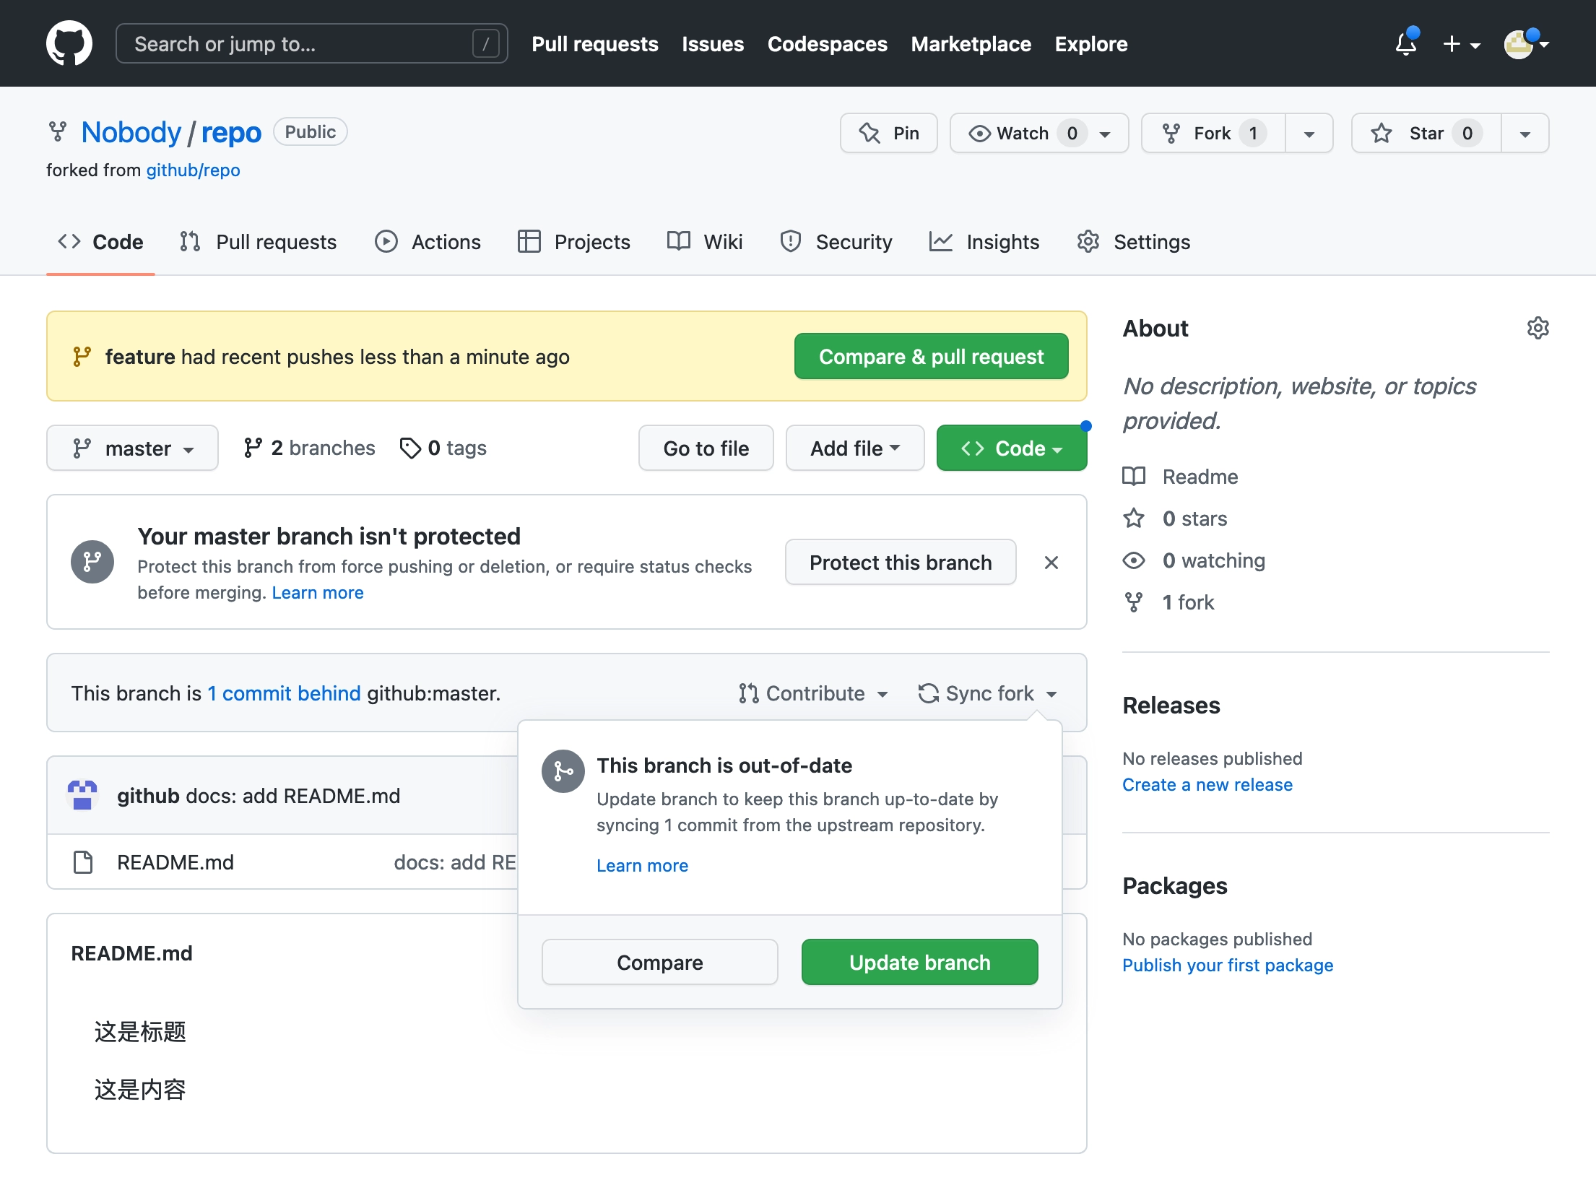Open Explore in the top navigation
Viewport: 1596px width, 1193px height.
[1090, 44]
